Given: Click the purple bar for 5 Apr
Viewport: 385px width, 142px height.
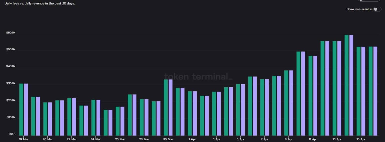Looking at the screenshot, I should click(243, 110).
